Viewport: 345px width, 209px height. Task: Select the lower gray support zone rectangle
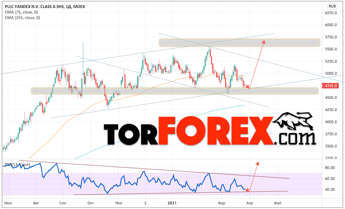[x=175, y=91]
